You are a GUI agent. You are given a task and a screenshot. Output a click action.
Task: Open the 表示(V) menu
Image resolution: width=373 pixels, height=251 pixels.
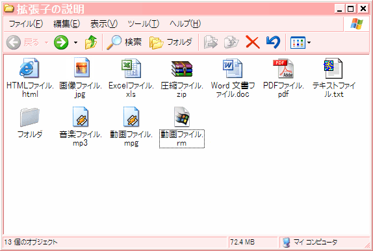coord(104,23)
